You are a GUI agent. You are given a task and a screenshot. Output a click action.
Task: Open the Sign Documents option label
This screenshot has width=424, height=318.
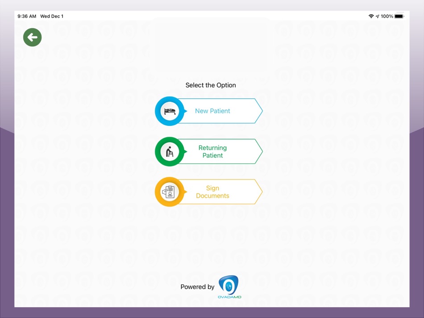212,192
